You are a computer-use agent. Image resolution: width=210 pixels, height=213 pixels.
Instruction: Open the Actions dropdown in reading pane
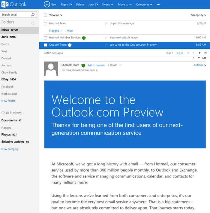(200, 65)
